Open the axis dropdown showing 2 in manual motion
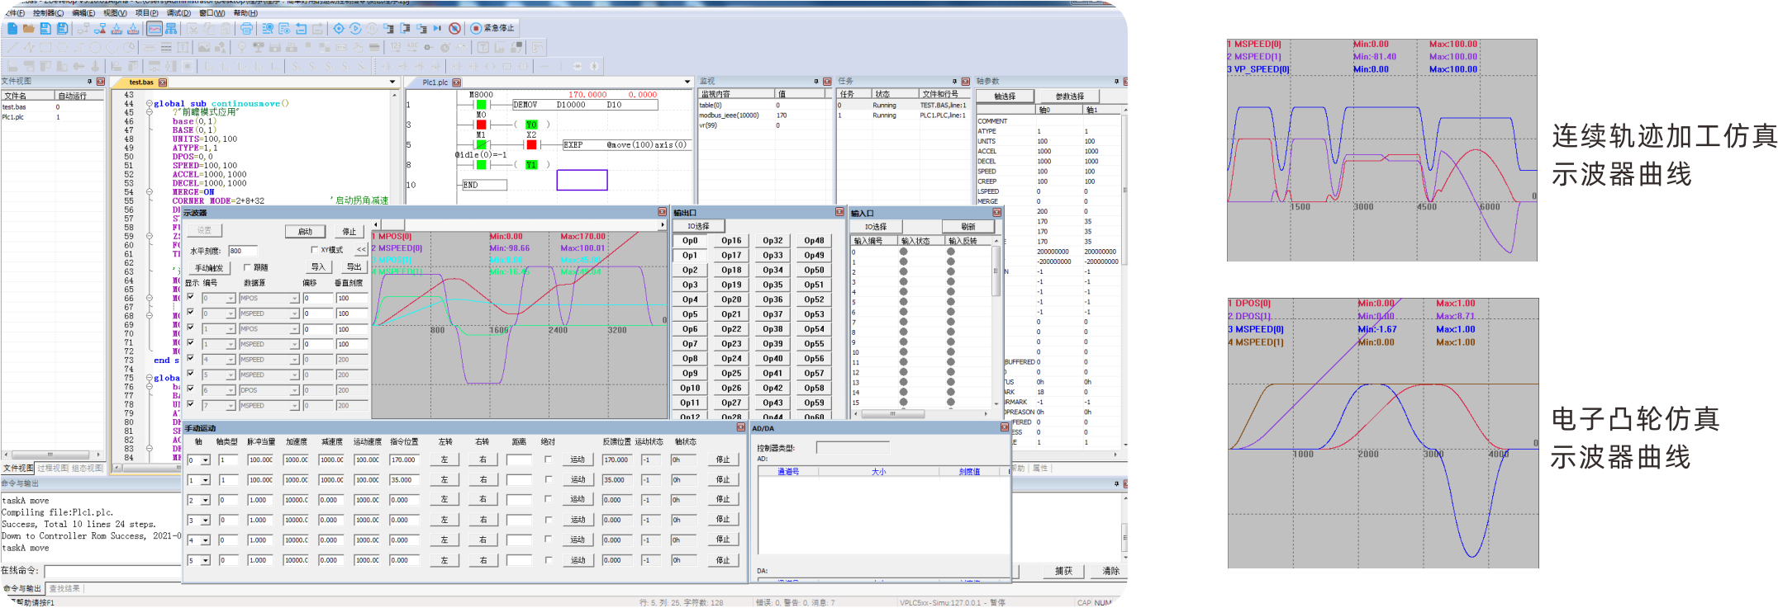The image size is (1778, 608). 206,500
